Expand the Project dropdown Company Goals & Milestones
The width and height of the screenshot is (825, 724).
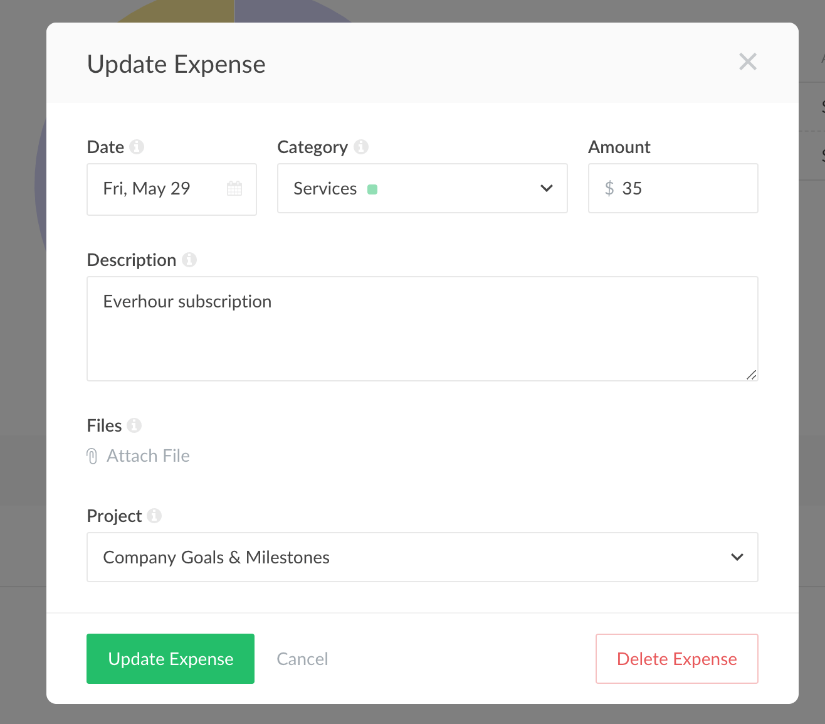click(x=422, y=557)
